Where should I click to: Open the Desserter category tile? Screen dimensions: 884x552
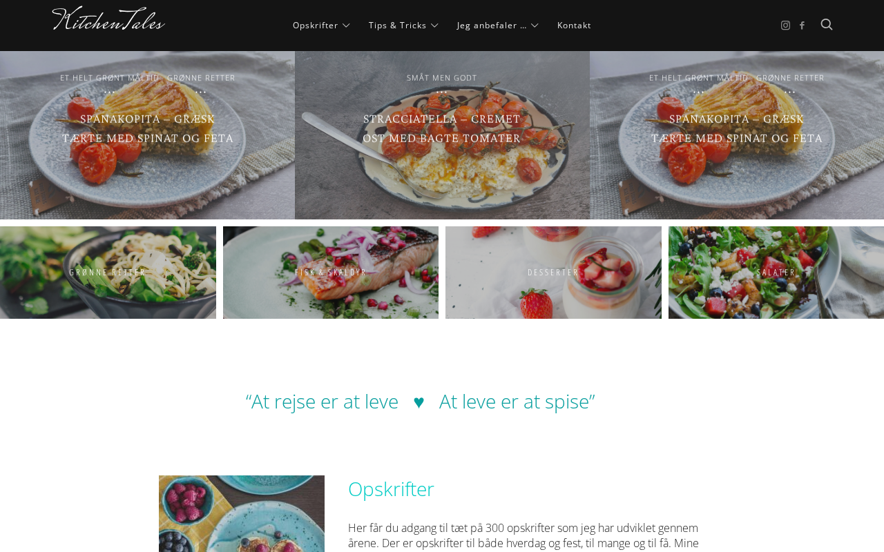point(553,273)
